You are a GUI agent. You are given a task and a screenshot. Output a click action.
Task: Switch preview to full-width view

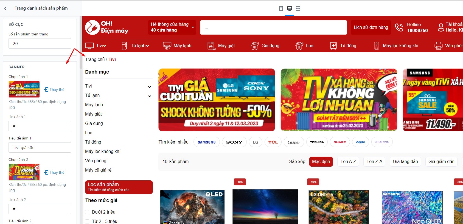(x=298, y=9)
